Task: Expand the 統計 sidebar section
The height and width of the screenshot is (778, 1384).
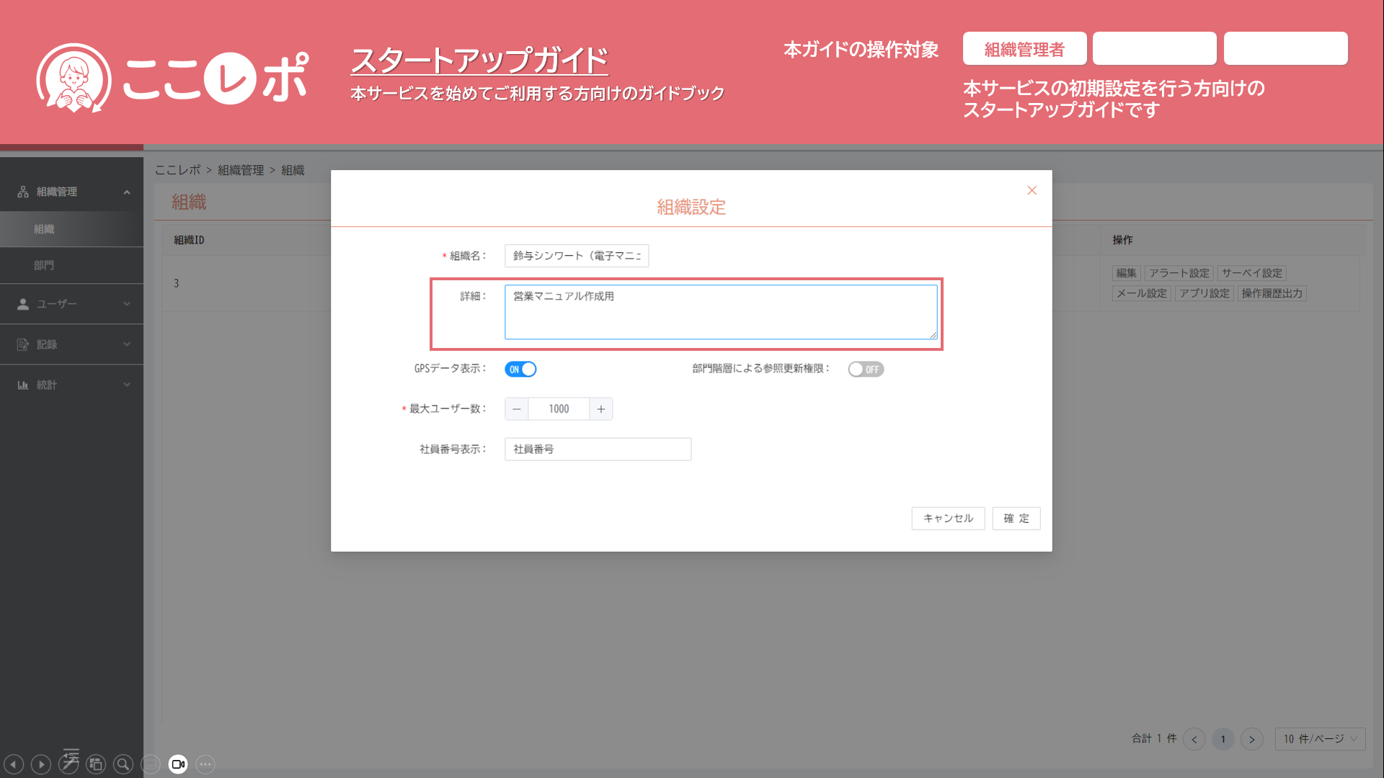Action: tap(72, 385)
